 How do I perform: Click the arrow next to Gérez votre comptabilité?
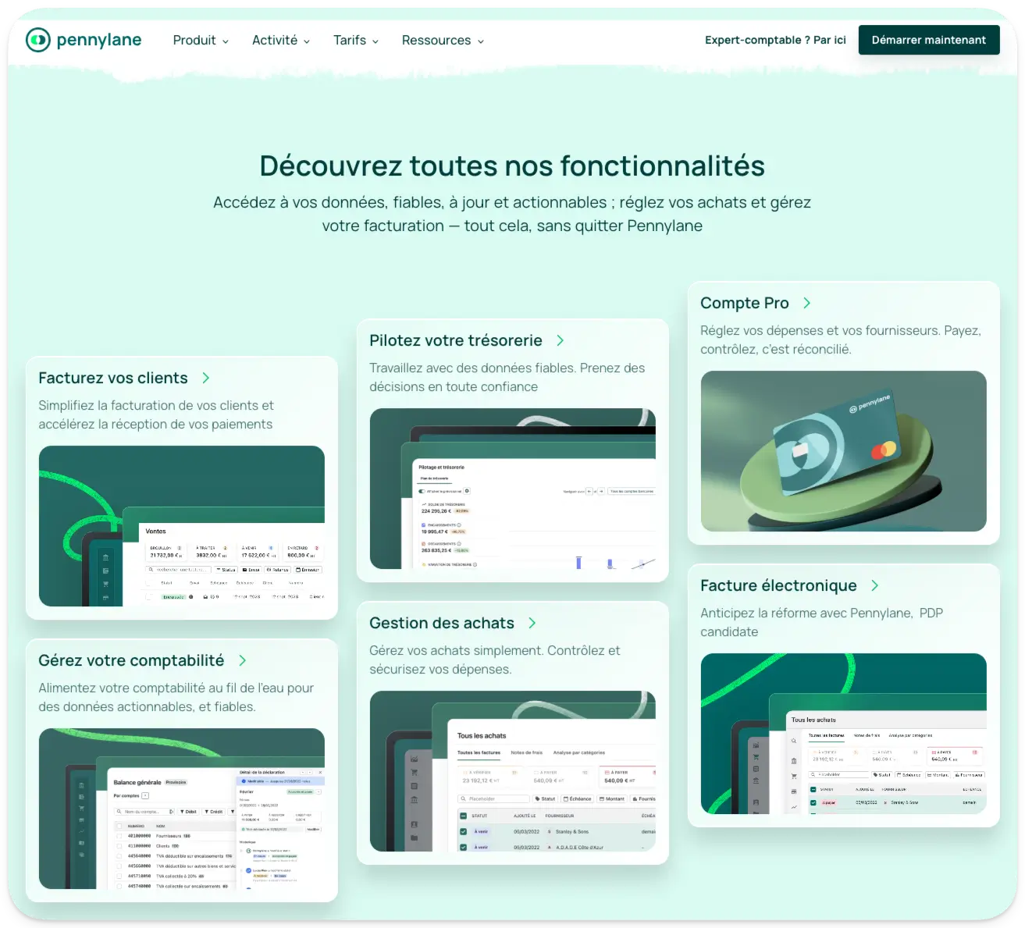coord(243,660)
